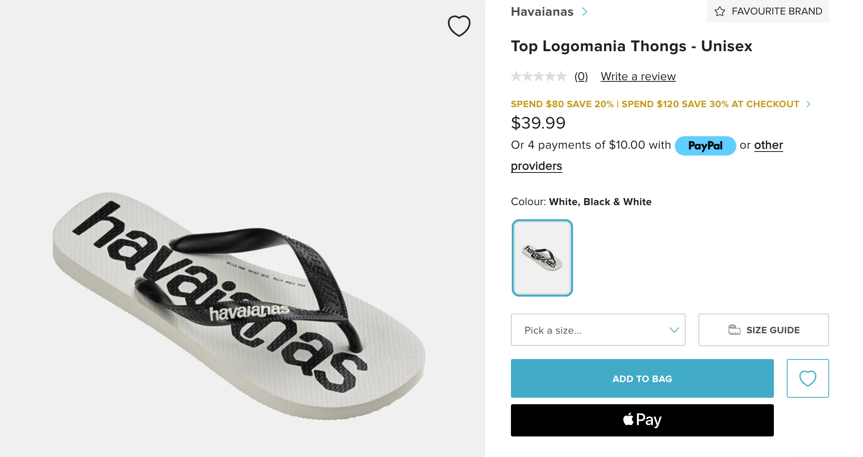Open the review count (0) link

581,76
